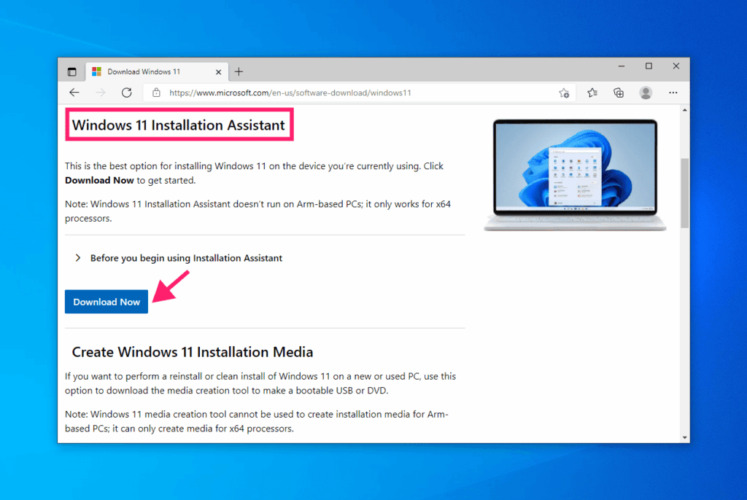Click Create Windows 11 Installation Media heading
The height and width of the screenshot is (500, 747).
(x=192, y=352)
